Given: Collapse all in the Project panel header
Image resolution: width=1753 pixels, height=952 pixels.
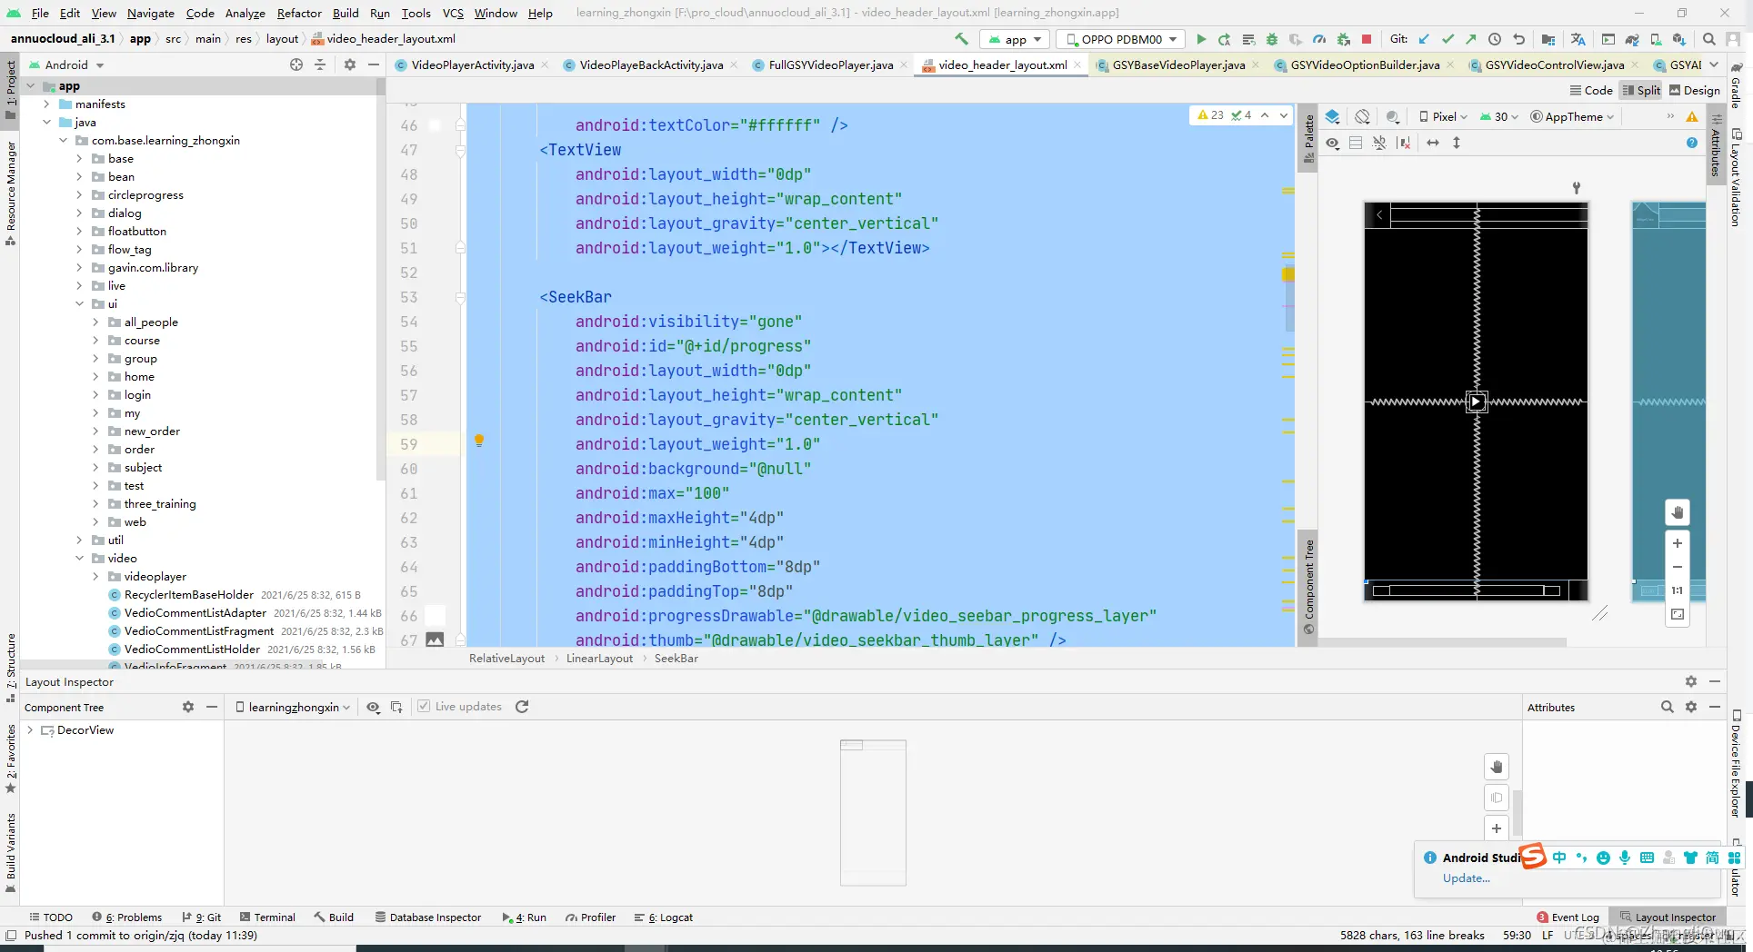Looking at the screenshot, I should [320, 64].
